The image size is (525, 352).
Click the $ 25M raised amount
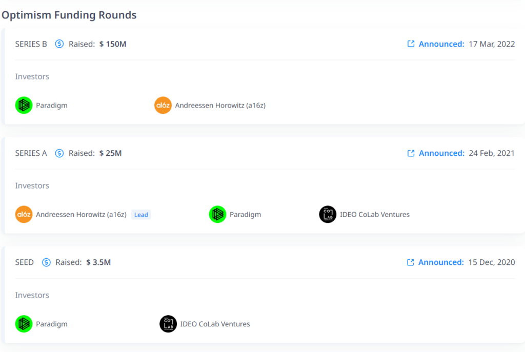[x=110, y=153]
